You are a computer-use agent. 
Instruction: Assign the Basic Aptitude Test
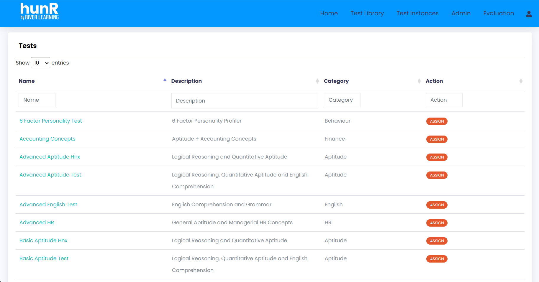(x=437, y=259)
